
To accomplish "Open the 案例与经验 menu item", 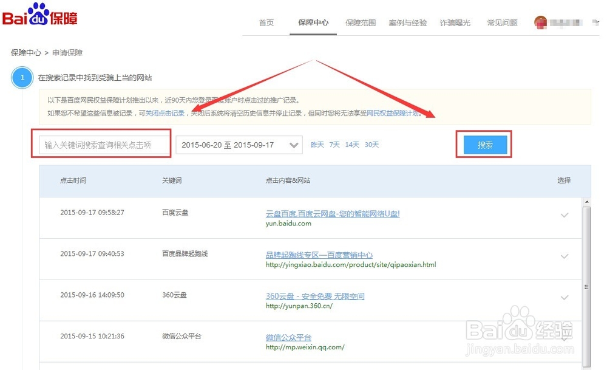I will click(407, 22).
